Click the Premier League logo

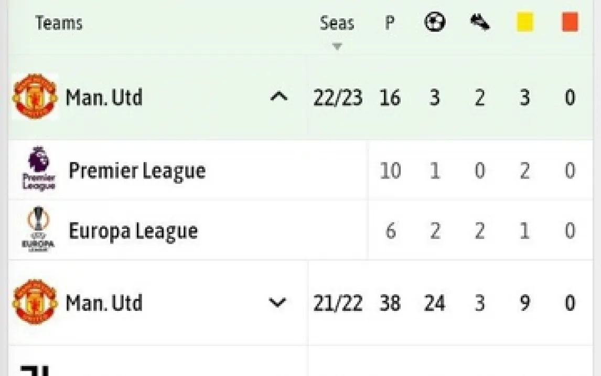coord(38,169)
